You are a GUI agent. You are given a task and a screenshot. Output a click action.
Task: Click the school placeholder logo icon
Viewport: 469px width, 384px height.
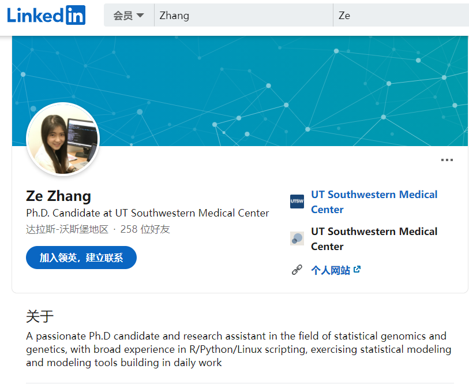point(297,238)
